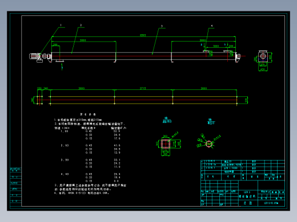Select the drawing number cell in title block
This screenshot has width=297, height=222.
pyautogui.click(x=271, y=203)
